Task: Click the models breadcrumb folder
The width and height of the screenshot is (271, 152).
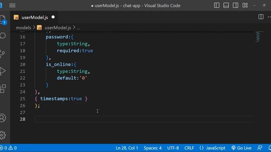Action: click(x=23, y=27)
